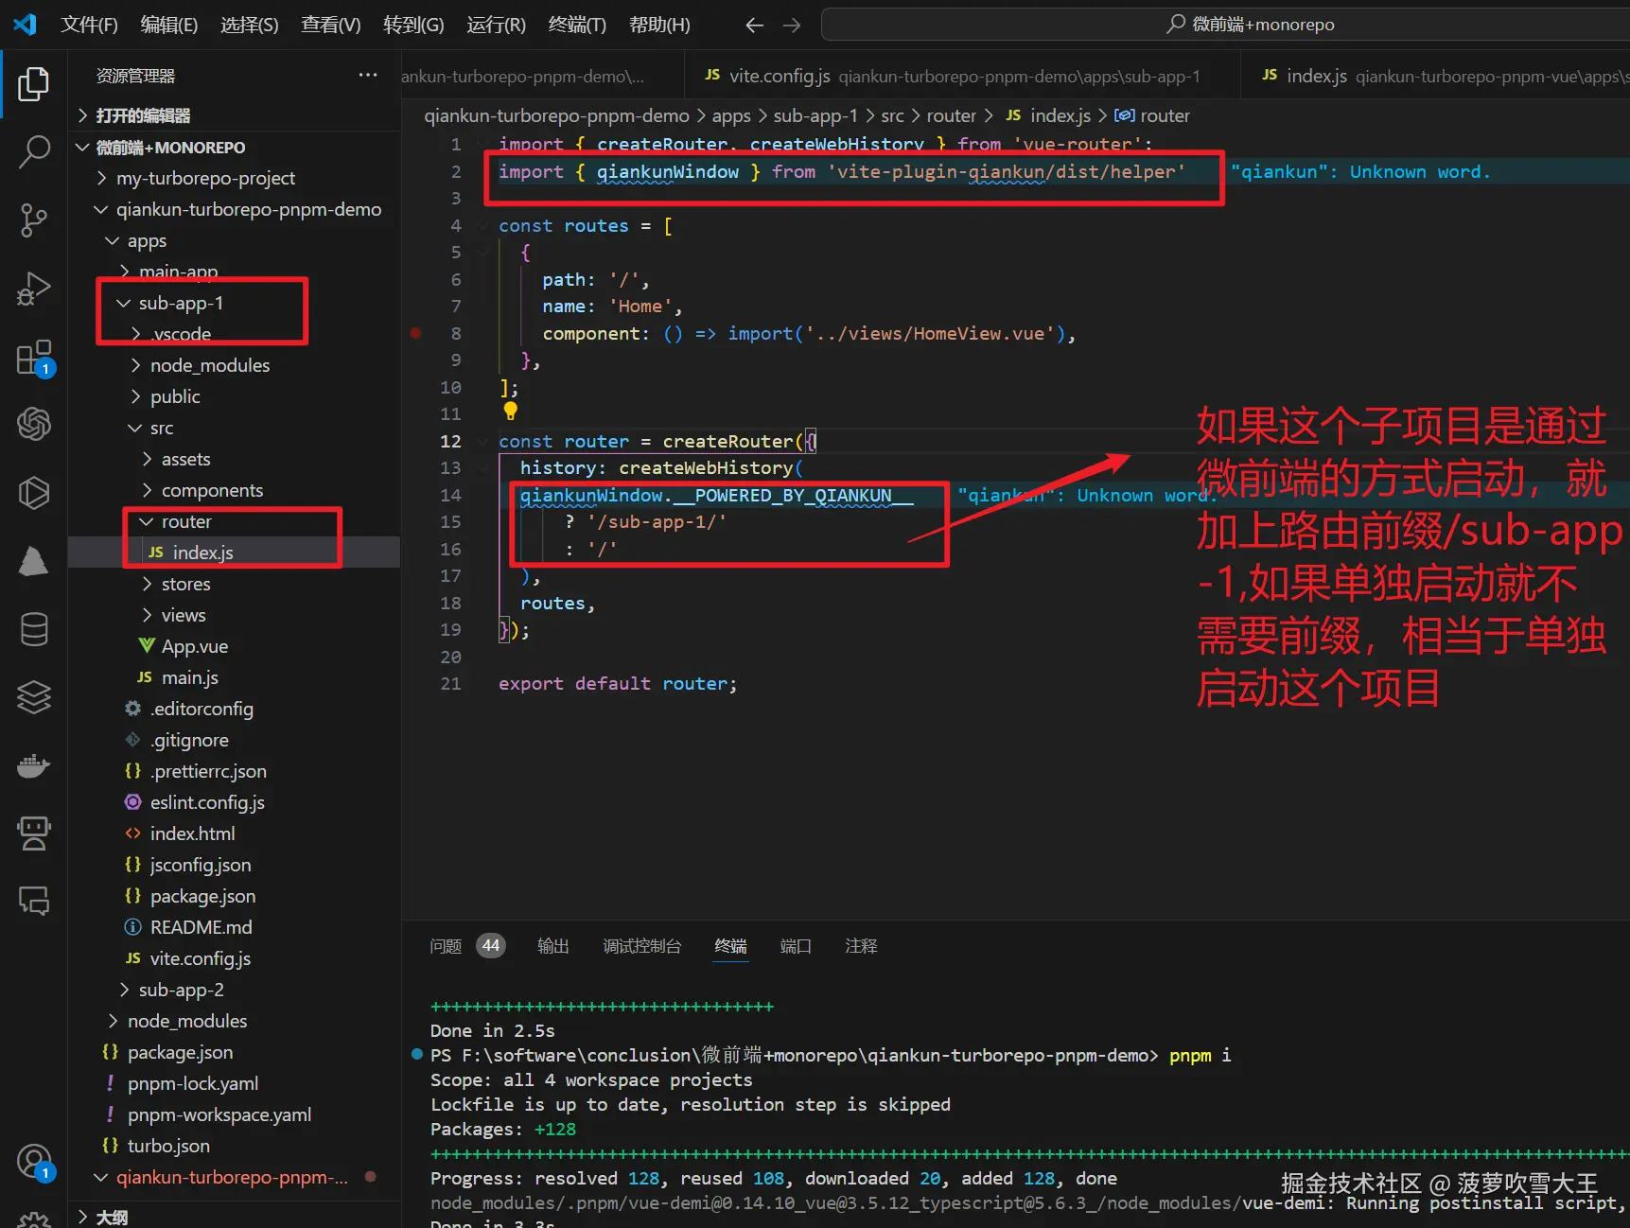Switch to the vite.config.js editor tab
This screenshot has height=1228, width=1630.
click(963, 76)
